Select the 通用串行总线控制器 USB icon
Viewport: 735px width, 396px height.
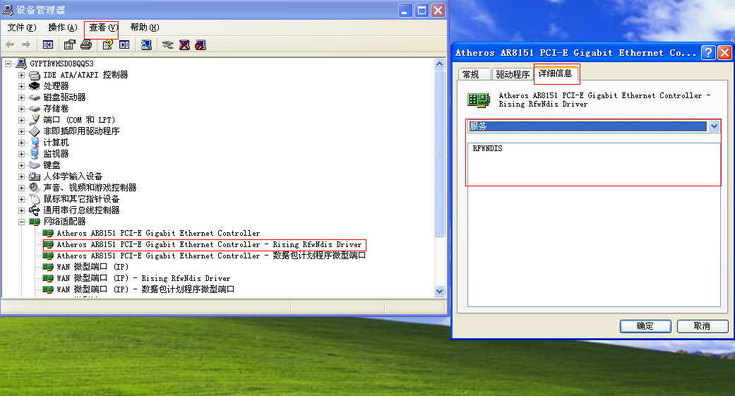34,210
